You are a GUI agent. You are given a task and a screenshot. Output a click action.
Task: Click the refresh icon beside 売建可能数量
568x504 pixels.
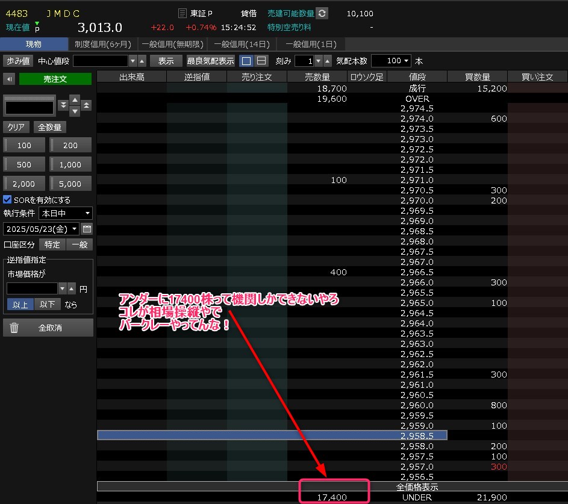[x=322, y=13]
